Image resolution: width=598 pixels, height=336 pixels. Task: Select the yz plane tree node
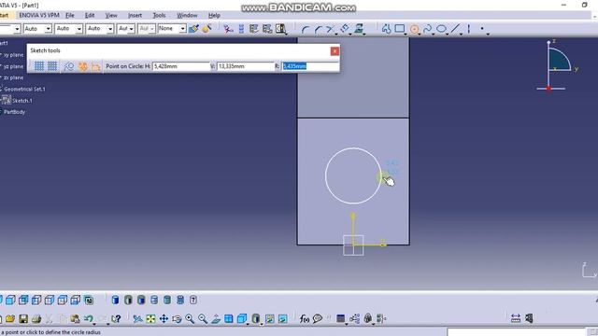13,66
